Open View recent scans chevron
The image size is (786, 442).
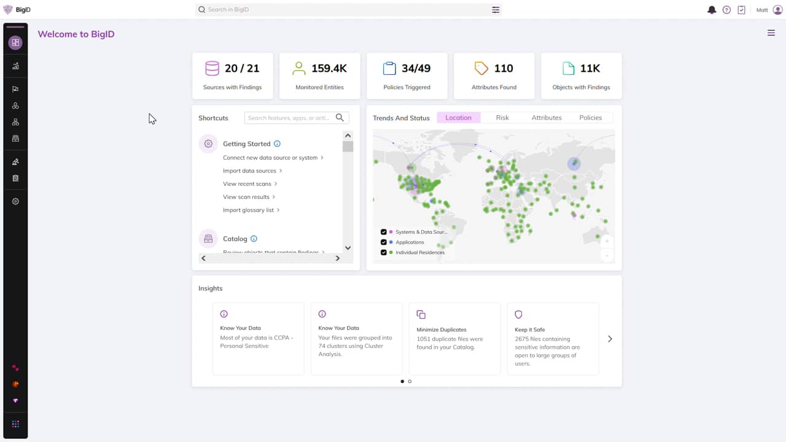click(276, 184)
